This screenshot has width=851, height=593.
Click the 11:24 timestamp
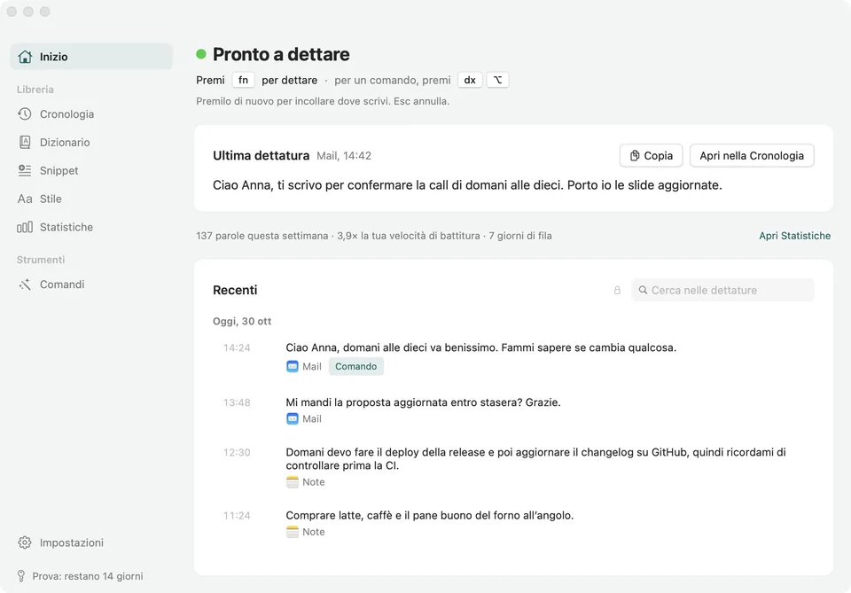[237, 515]
